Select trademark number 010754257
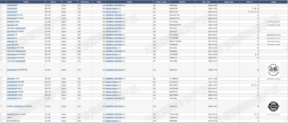Image resolution: width=288 pixels, height=123 pixels. click(174, 54)
